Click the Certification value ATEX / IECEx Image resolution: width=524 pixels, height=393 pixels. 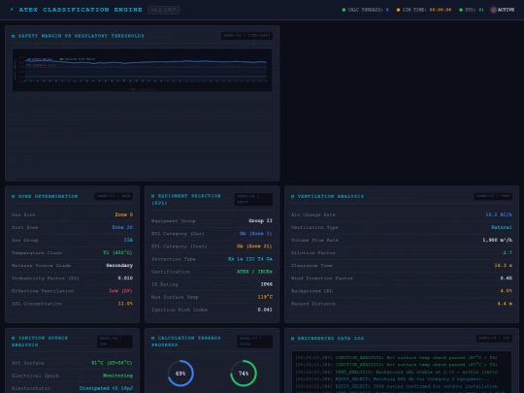(254, 272)
